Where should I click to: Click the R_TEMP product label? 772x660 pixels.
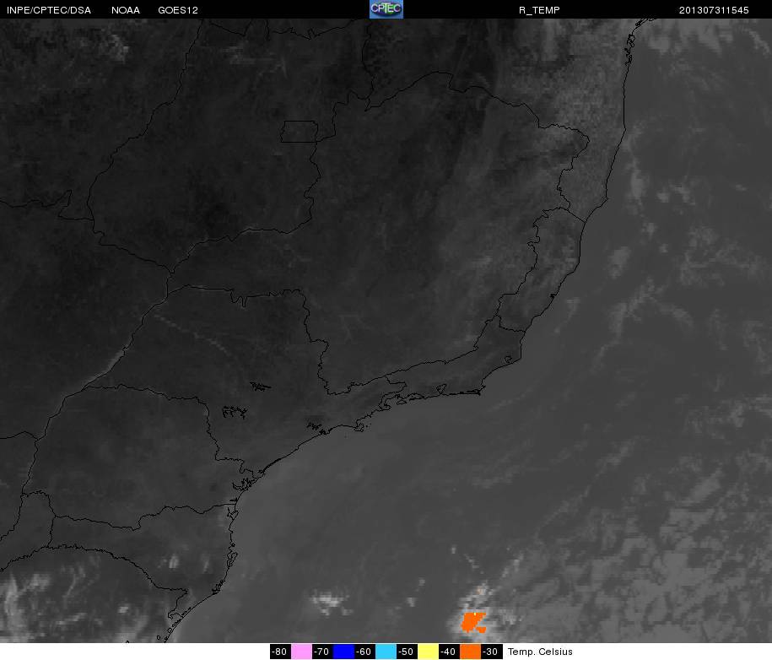pos(539,10)
